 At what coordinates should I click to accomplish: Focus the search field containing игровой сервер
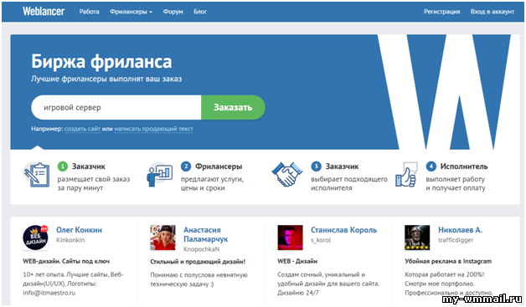pyautogui.click(x=116, y=108)
